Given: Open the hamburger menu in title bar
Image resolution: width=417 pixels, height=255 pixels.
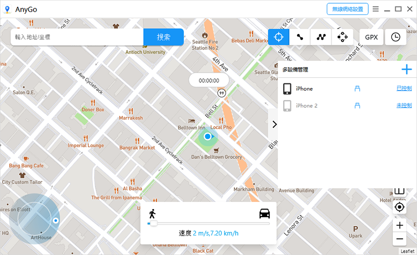Looking at the screenshot, I should tap(375, 9).
